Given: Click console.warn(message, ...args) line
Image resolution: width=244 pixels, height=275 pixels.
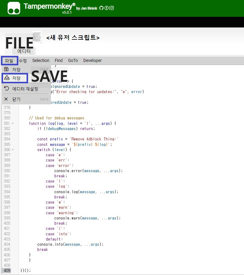Looking at the screenshot, I should tap(87, 218).
